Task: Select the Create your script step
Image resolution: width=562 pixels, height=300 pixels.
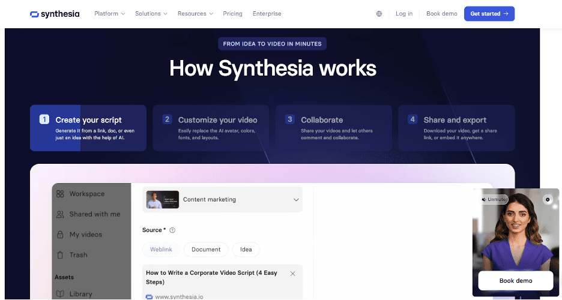Action: pos(88,128)
